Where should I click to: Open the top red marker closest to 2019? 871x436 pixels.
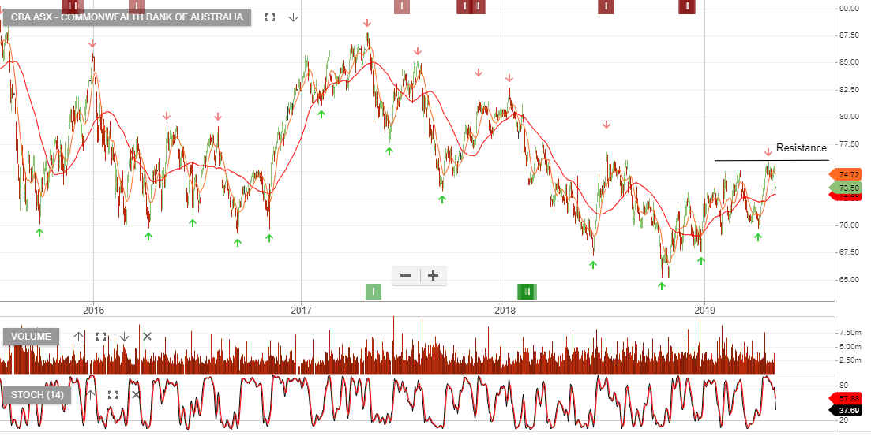[687, 6]
